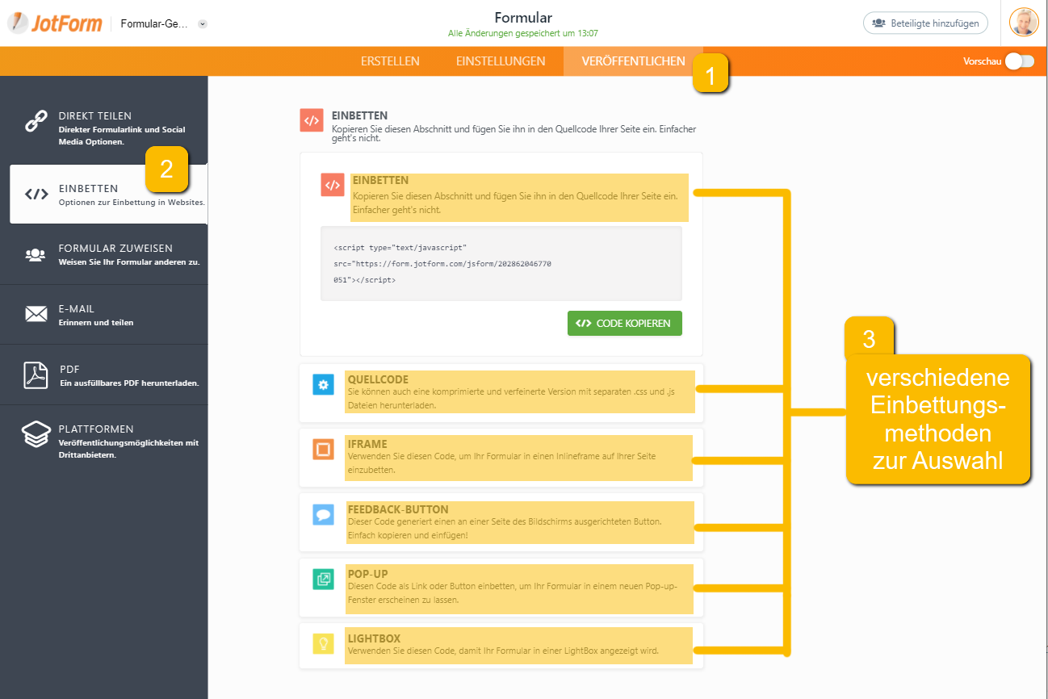Click the green Pop-up window icon

tap(323, 579)
